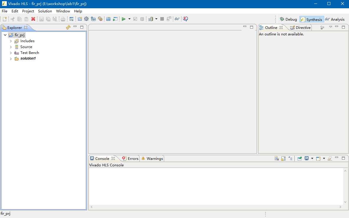The image size is (349, 218).
Task: Click the console horizontal scrollbar right arrow
Action: 340,207
